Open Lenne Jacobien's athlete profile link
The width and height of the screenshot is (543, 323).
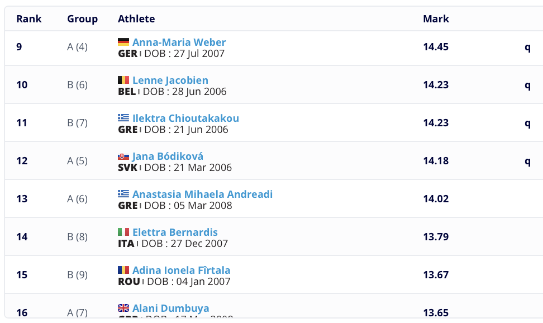(170, 80)
